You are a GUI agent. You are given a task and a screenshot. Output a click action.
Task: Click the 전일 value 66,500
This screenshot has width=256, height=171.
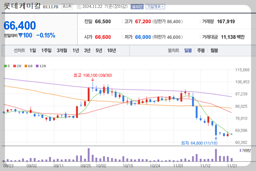tap(103, 22)
